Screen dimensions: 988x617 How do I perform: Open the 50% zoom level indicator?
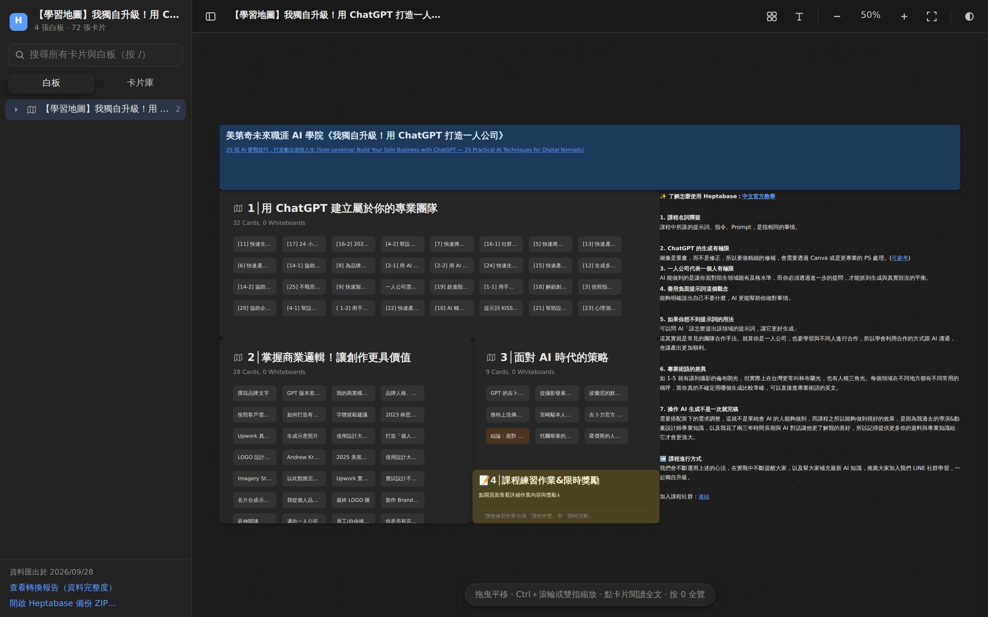coord(870,15)
